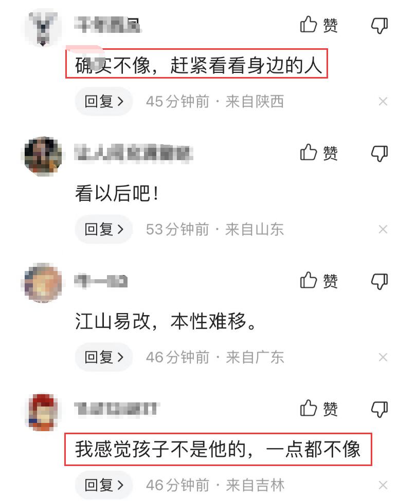
Task: Dislike the 江山易改 comment
Action: [x=379, y=281]
